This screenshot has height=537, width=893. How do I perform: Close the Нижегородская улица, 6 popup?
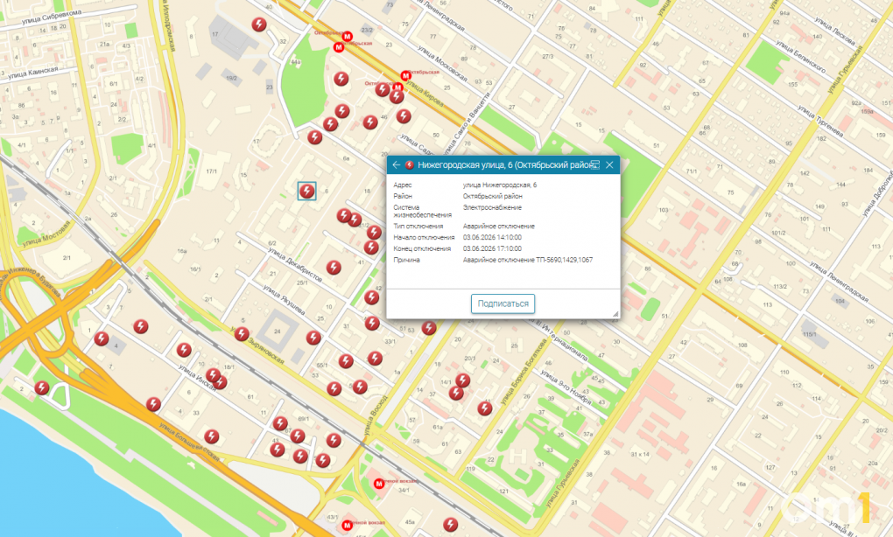point(609,165)
